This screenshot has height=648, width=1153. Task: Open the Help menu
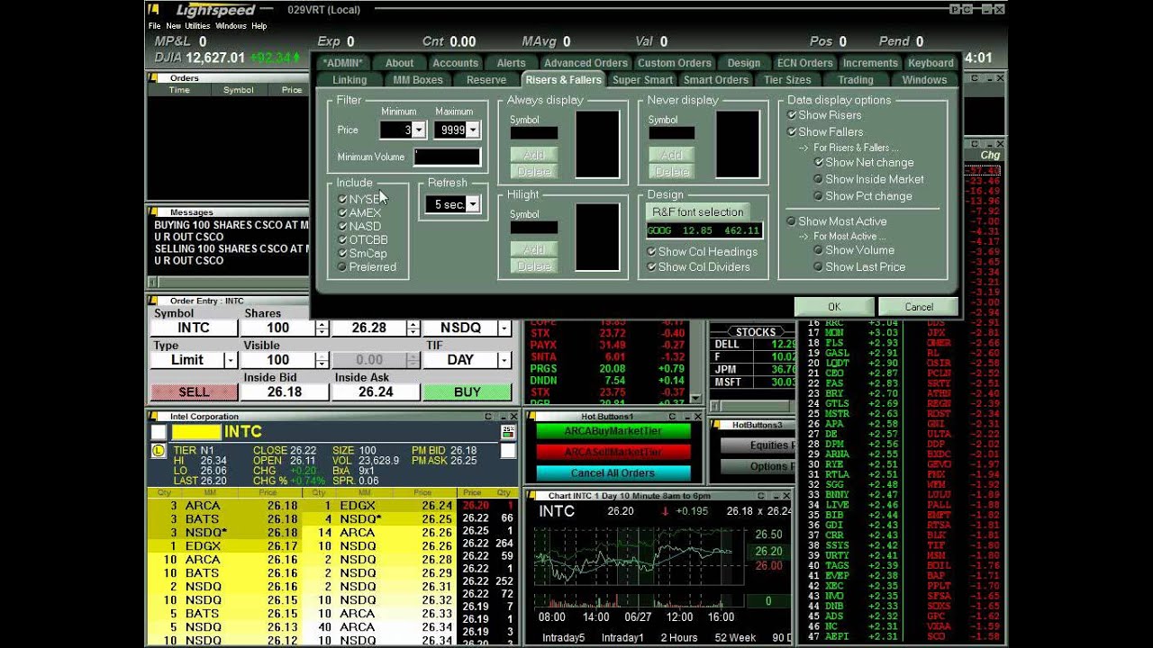259,26
